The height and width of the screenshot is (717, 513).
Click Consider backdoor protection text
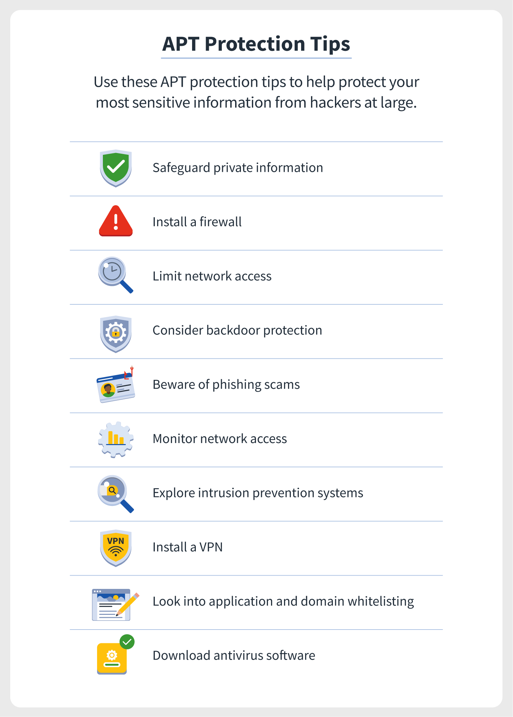click(238, 330)
